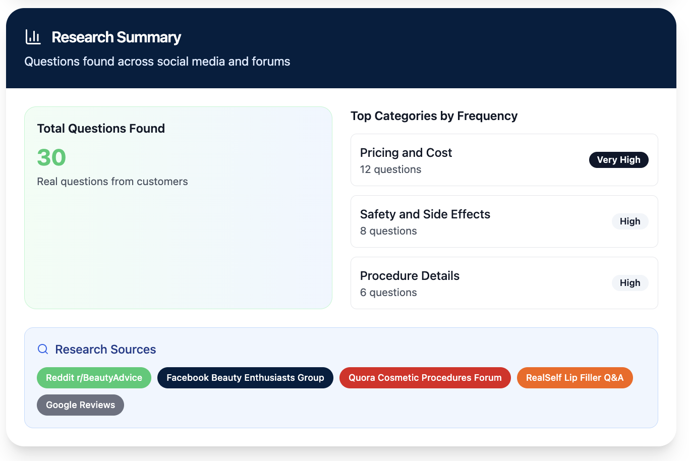Click the bar chart icon beside Research Summary
689x461 pixels.
coord(33,36)
